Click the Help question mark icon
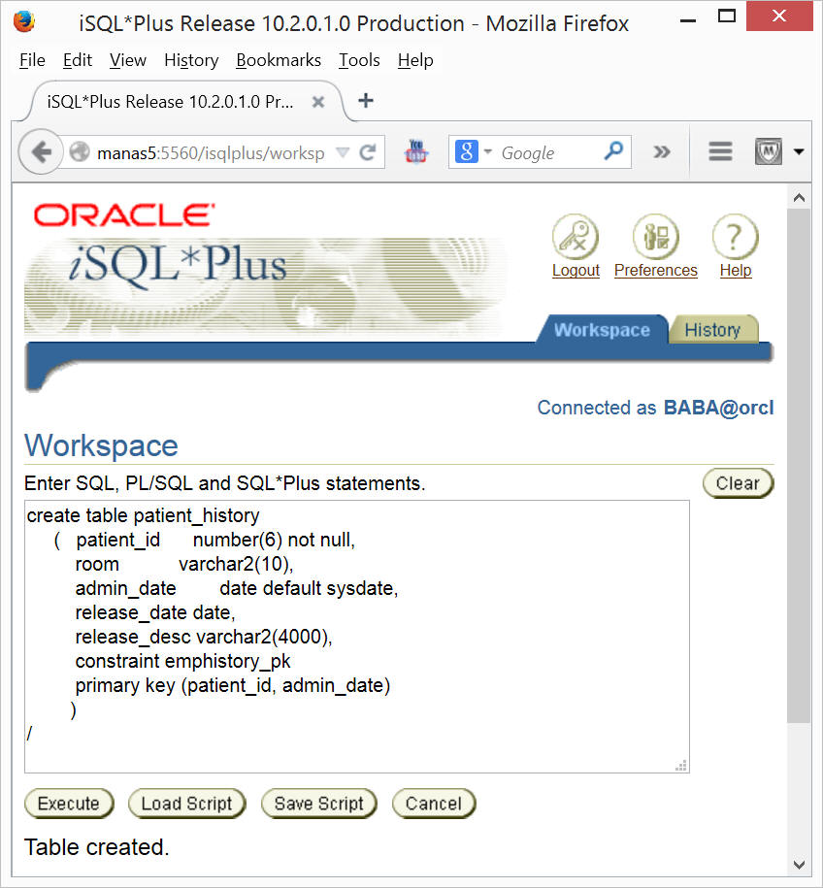Image resolution: width=823 pixels, height=888 pixels. [735, 236]
